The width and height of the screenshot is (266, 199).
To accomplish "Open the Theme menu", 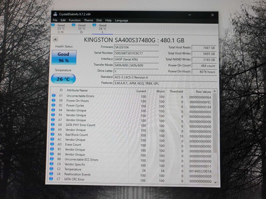I will click(88, 20).
